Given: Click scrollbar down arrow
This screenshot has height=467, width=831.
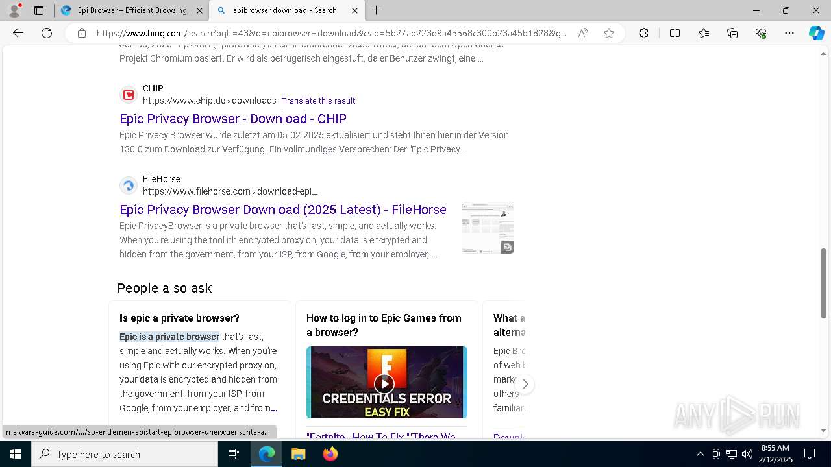Looking at the screenshot, I should [x=824, y=430].
